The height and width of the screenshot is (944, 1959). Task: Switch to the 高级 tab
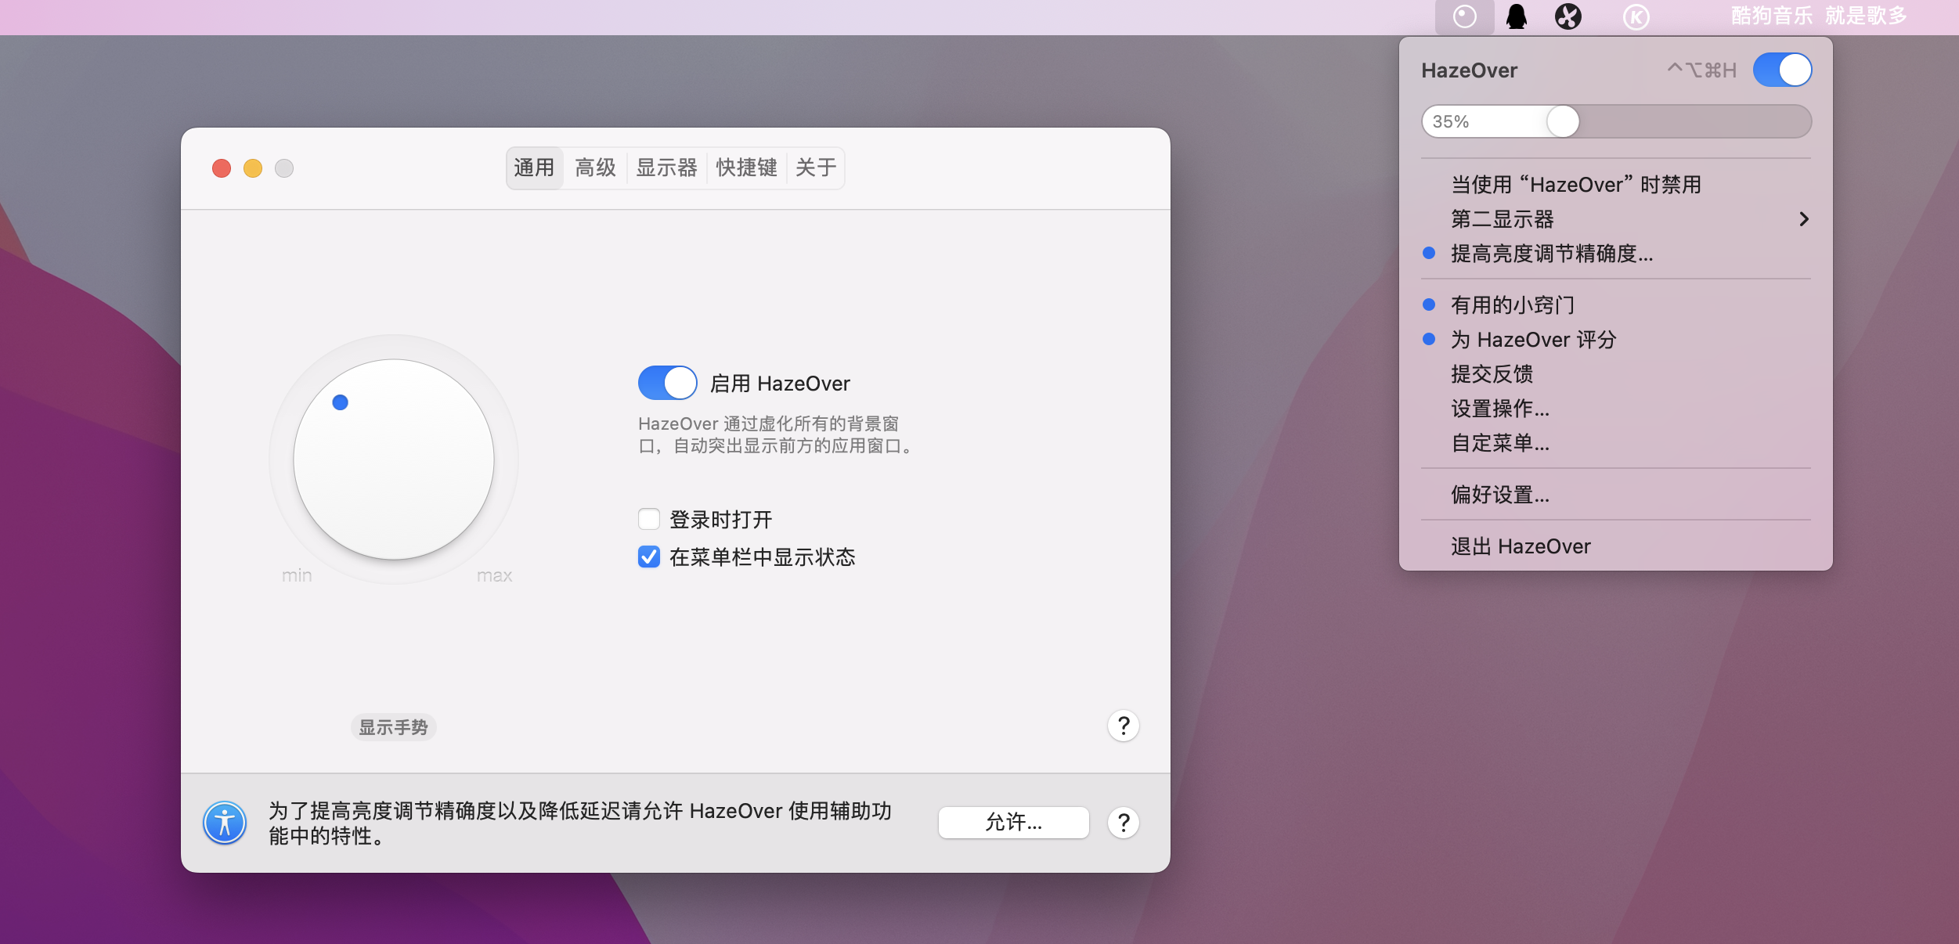click(x=595, y=168)
